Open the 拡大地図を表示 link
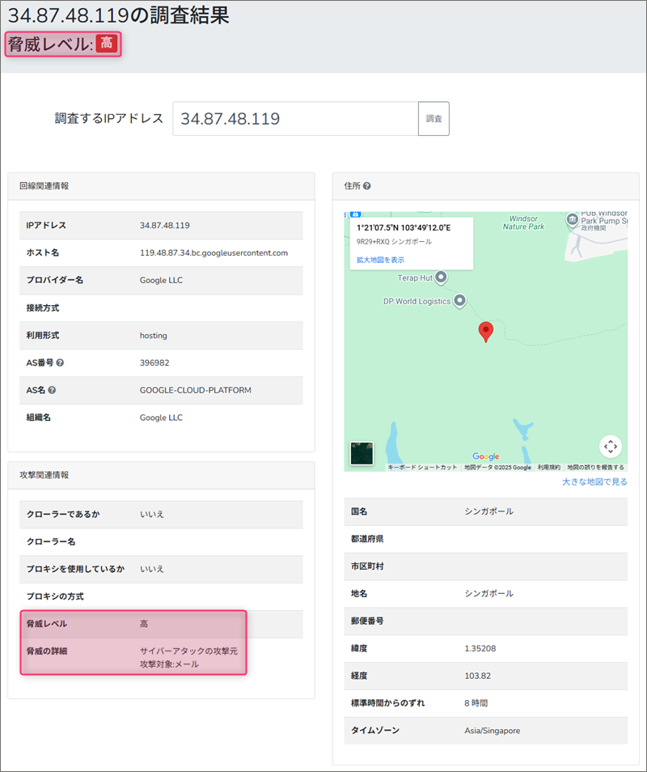The image size is (647, 772). [x=380, y=260]
